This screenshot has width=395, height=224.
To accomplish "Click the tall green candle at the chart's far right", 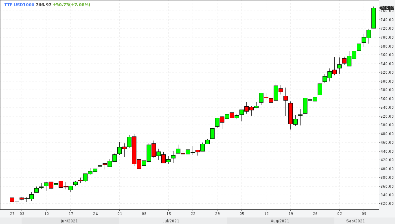I will click(373, 18).
